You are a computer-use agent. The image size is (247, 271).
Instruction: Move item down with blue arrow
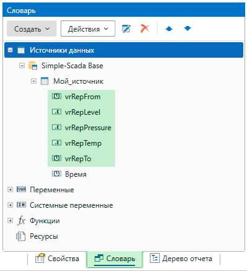188,29
